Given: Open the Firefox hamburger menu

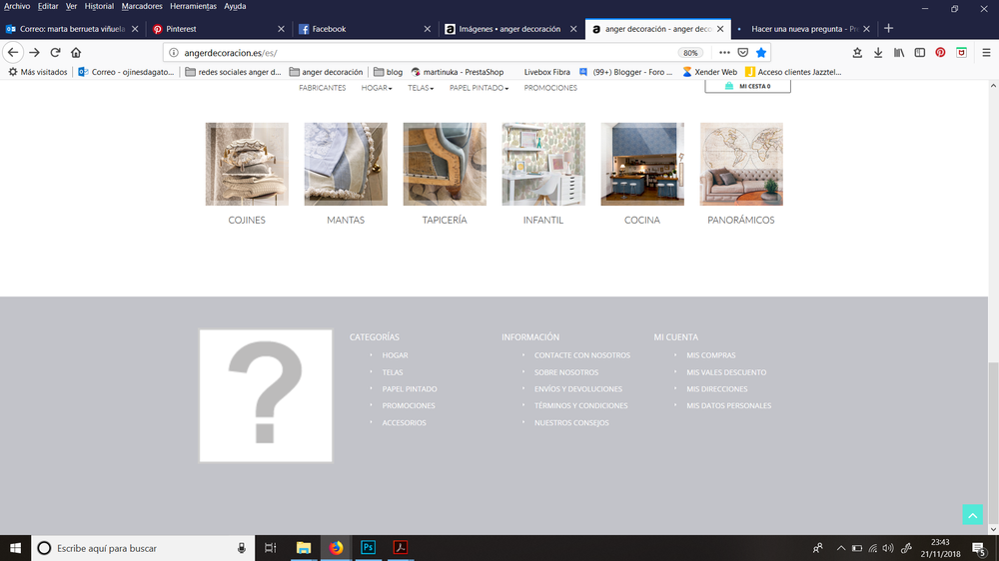Looking at the screenshot, I should 986,53.
